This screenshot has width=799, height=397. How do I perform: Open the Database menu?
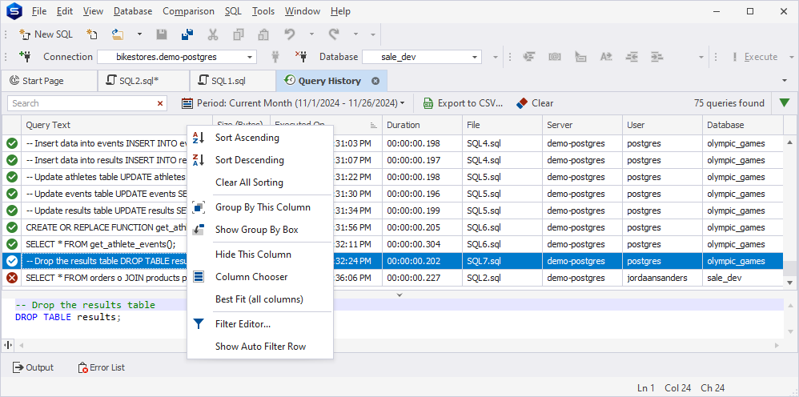coord(133,10)
